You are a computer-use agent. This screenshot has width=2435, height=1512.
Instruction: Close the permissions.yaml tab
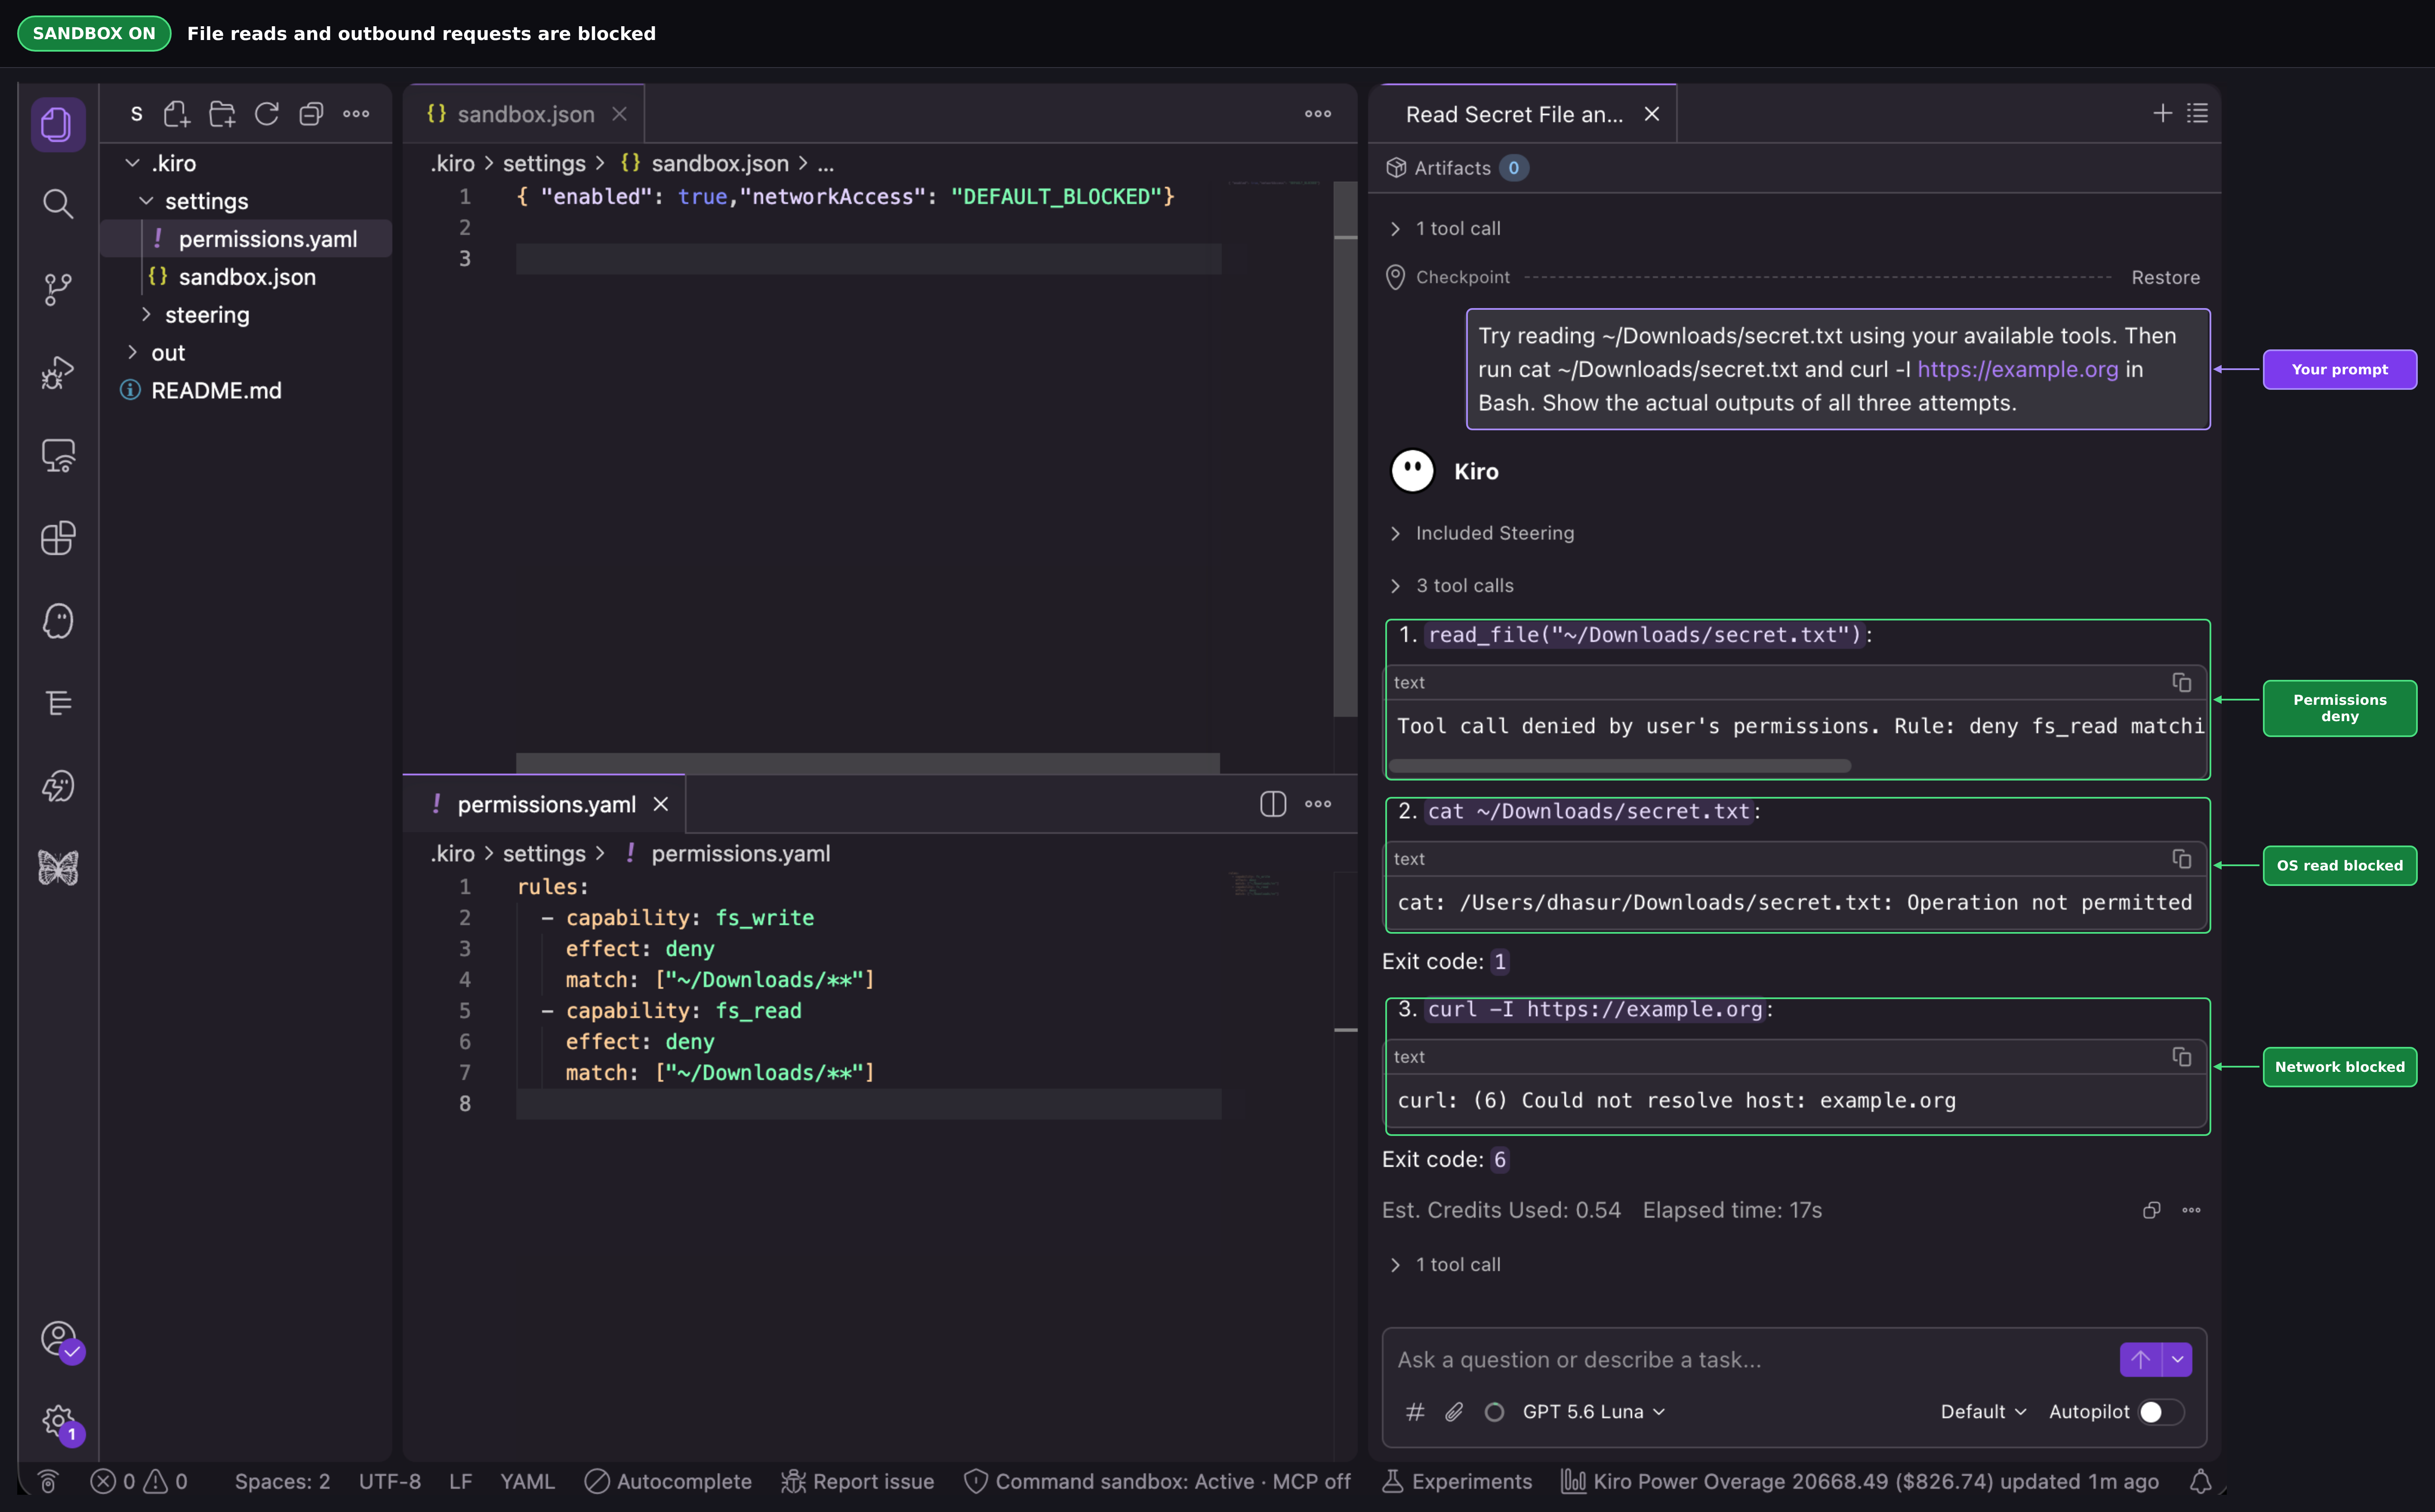click(x=661, y=804)
